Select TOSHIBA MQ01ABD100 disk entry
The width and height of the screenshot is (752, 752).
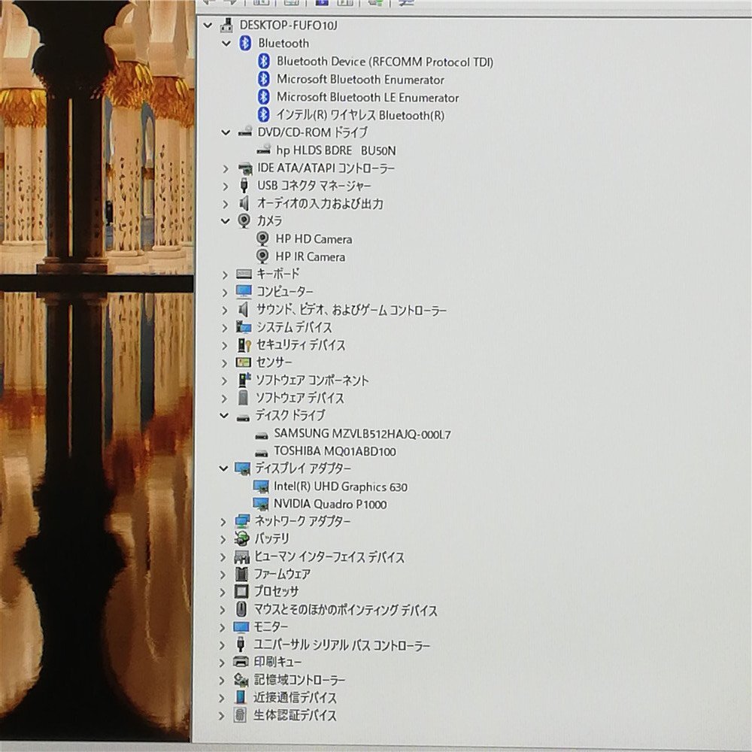pyautogui.click(x=335, y=451)
